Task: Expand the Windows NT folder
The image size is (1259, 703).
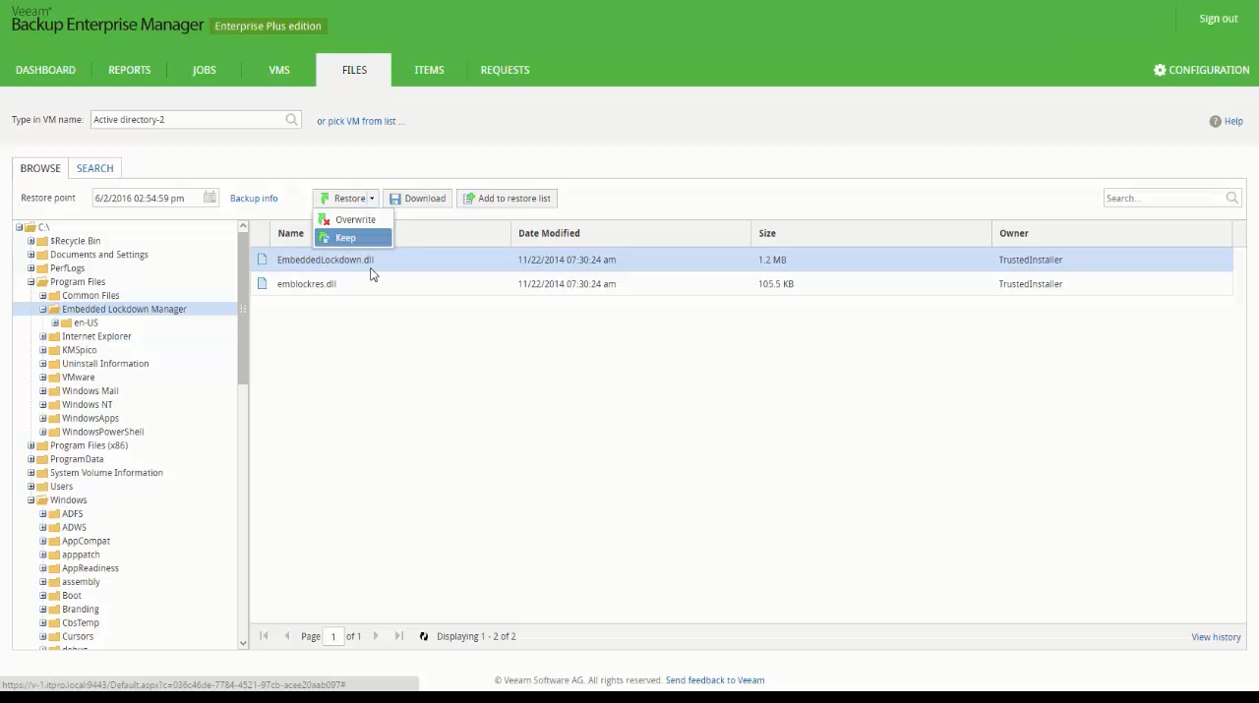Action: 43,405
